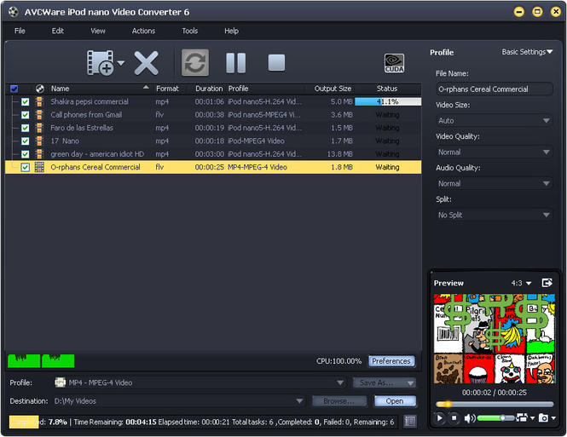Open the Split No Split dropdown
Viewport: 567px width, 437px height.
tap(495, 215)
